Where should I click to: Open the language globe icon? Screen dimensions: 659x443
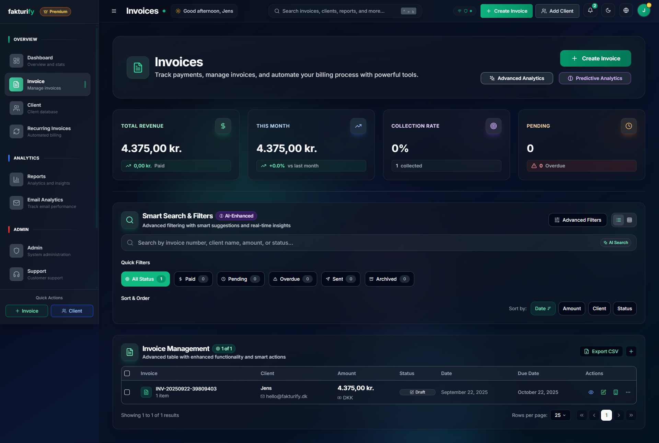click(626, 11)
